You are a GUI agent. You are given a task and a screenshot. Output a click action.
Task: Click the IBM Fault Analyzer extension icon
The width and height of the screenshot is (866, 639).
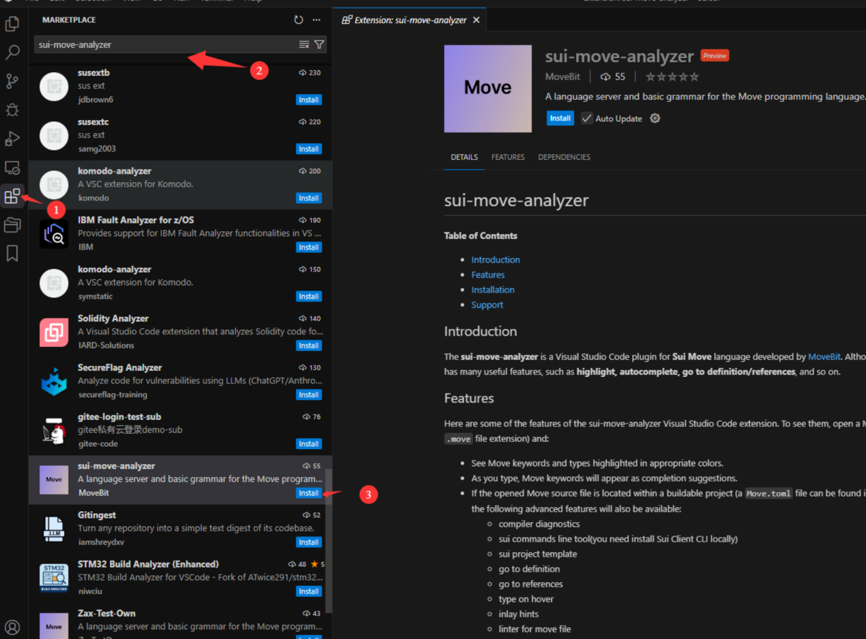click(54, 234)
